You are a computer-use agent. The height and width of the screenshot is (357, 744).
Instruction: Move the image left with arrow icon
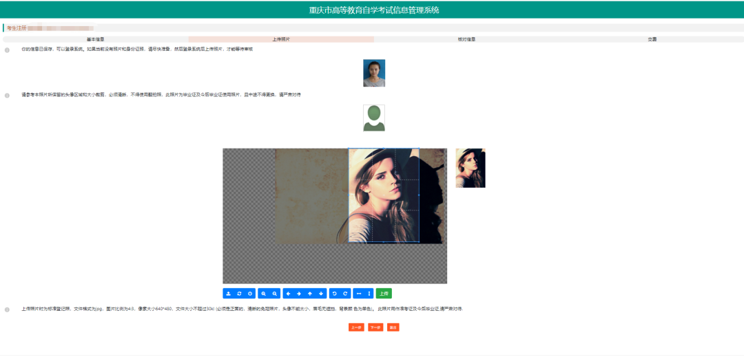click(288, 293)
